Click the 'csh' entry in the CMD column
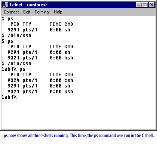The image size is (157, 157). [x=69, y=80]
